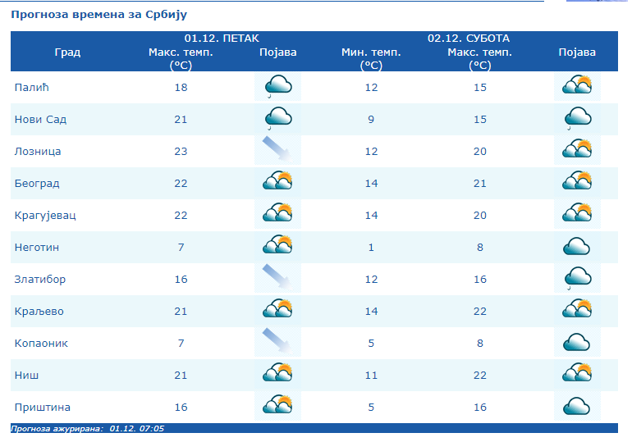Screen dimensions: 632x442
Task: Select the Копаоник city name
Action: 41,343
